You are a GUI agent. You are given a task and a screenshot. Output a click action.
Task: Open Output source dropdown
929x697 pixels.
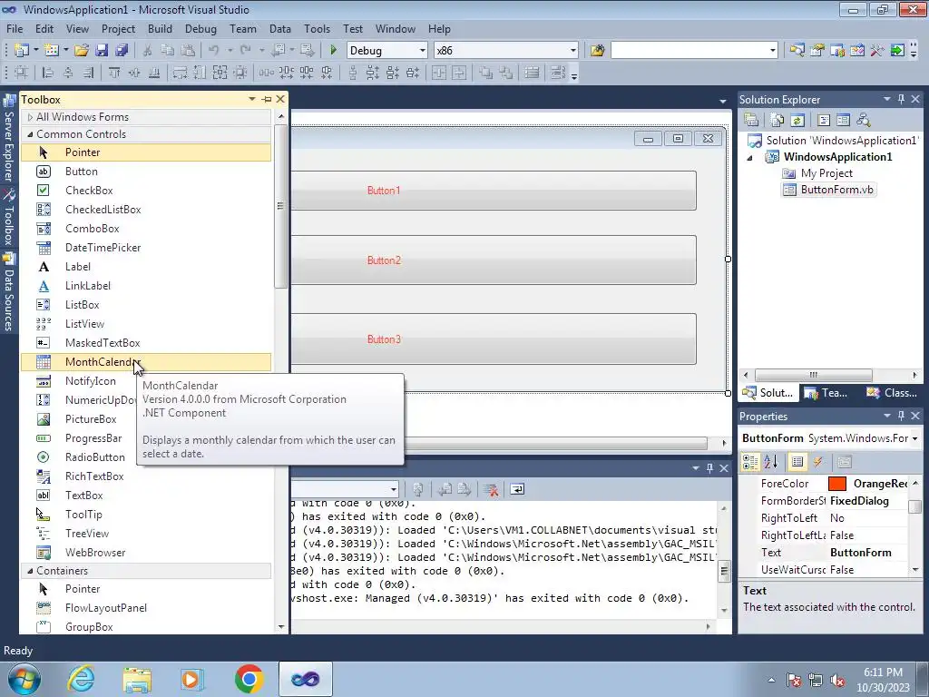click(x=394, y=489)
